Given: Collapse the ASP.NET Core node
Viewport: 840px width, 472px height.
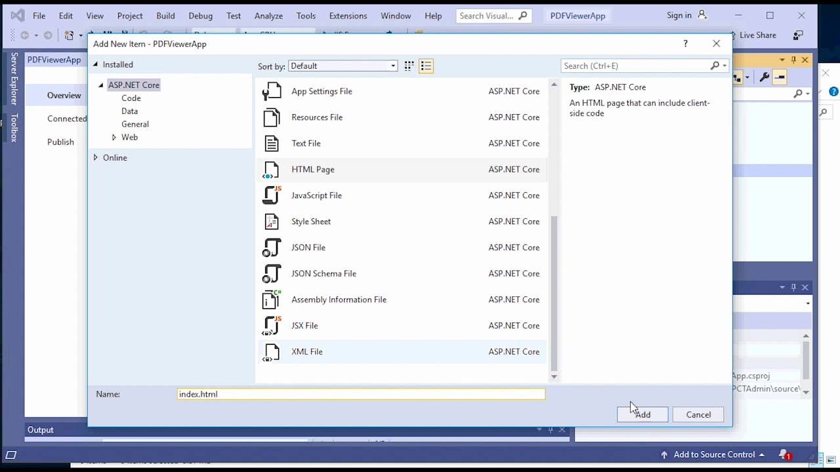Looking at the screenshot, I should tap(101, 85).
